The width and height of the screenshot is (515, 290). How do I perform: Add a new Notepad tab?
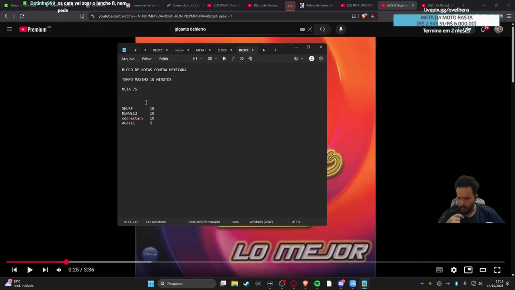coord(275,50)
